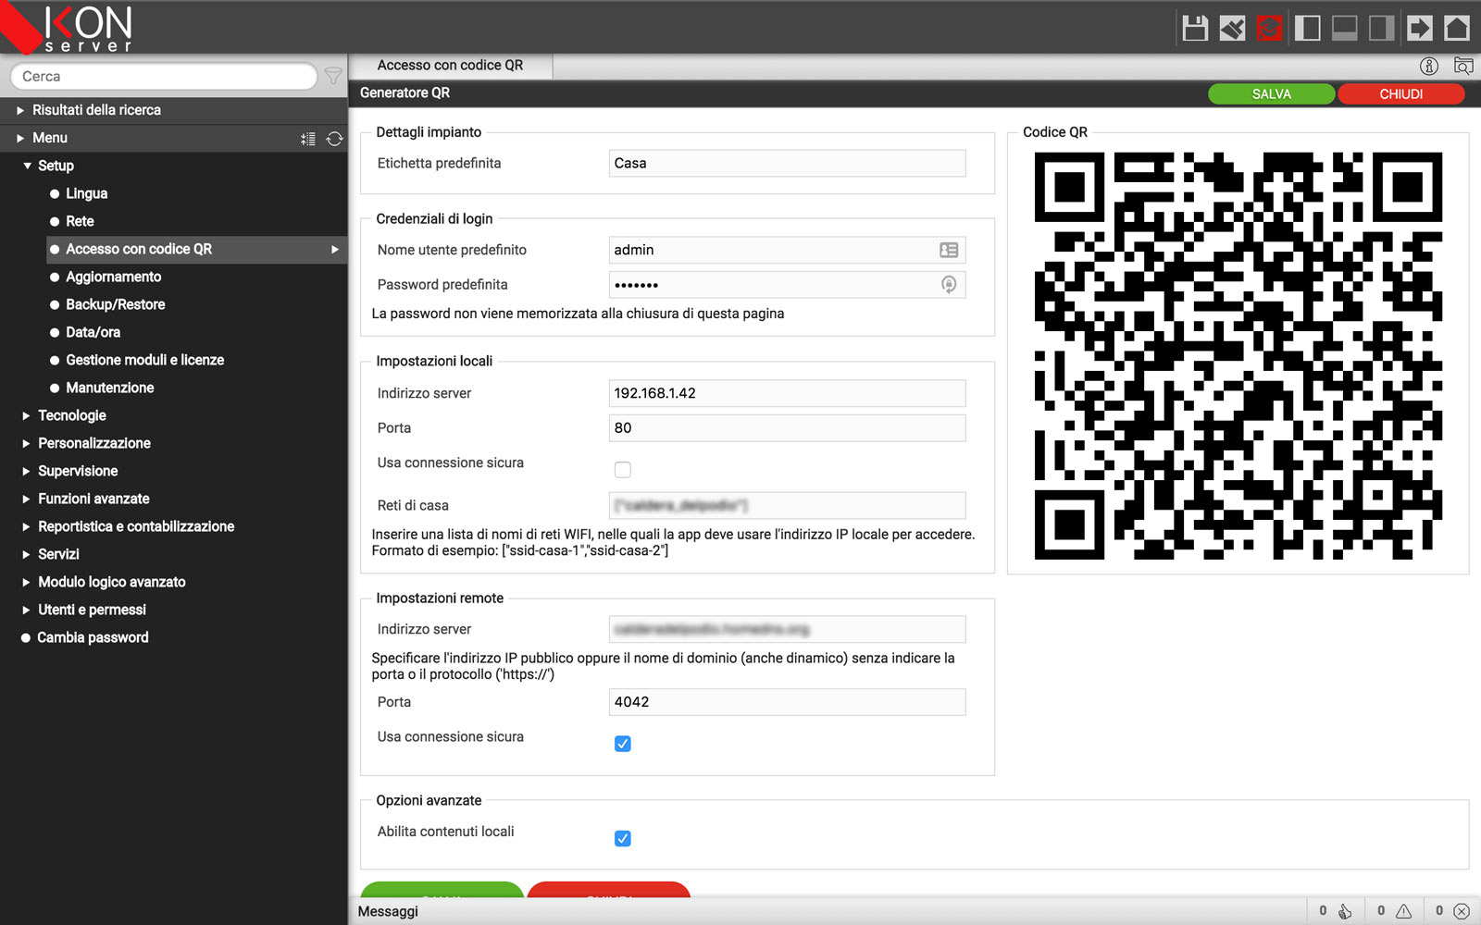Show error octagon messages counter
Screen dimensions: 1481x925
pos(1452,911)
